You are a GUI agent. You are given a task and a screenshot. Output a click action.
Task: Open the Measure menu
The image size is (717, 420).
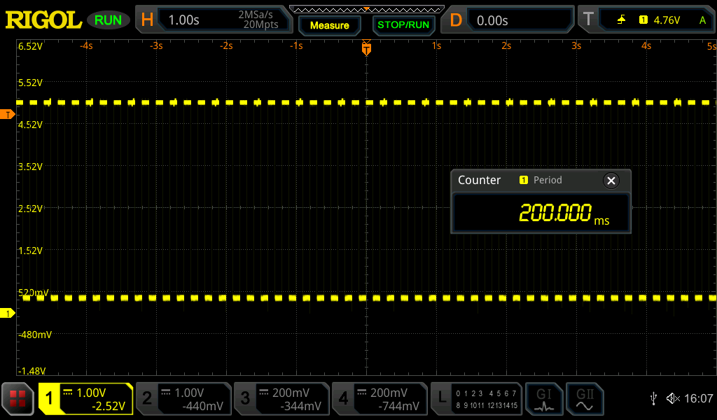click(x=329, y=26)
